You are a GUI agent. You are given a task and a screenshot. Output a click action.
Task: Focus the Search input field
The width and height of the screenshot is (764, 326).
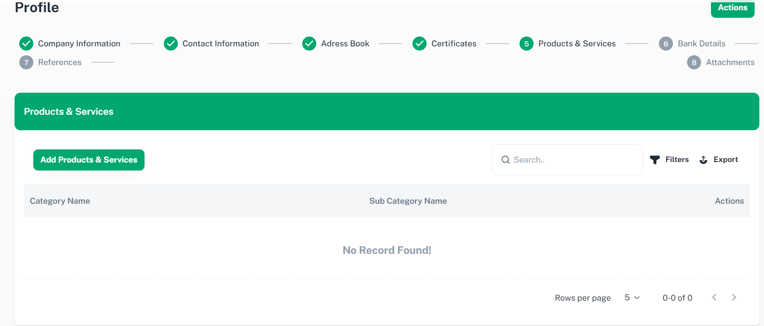pos(573,160)
